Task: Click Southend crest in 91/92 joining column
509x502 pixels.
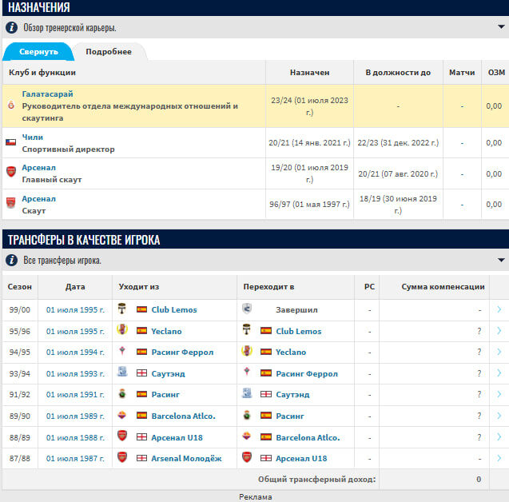Action: [247, 393]
